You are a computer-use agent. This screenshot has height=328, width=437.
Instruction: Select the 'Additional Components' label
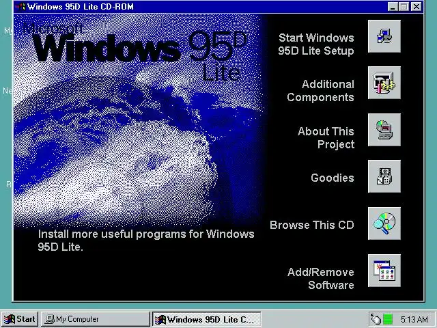[x=320, y=91]
